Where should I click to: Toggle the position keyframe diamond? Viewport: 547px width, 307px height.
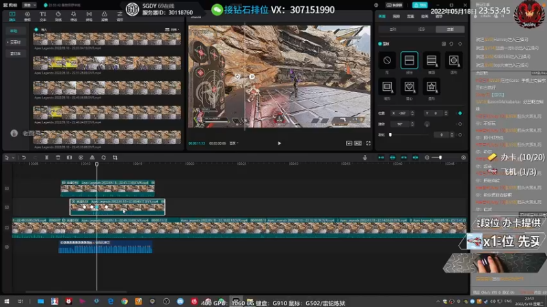[459, 113]
